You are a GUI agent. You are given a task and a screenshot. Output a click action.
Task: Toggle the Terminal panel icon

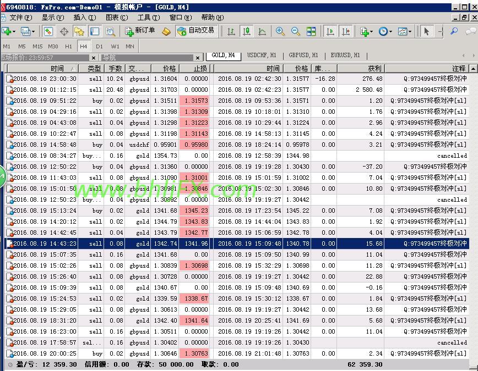pyautogui.click(x=95, y=31)
